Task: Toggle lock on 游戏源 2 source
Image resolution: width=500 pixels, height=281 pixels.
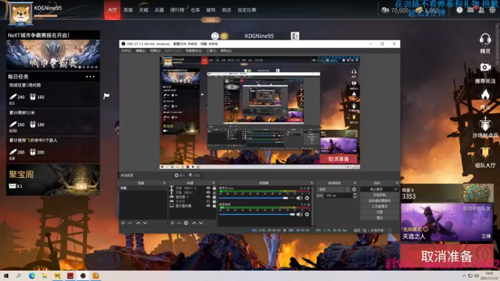Action: 214,197
